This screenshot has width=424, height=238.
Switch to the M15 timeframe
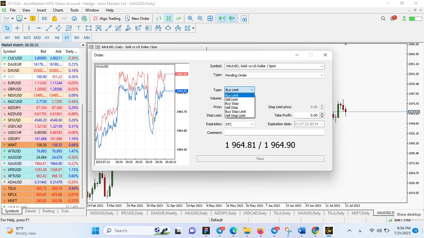(x=27, y=37)
